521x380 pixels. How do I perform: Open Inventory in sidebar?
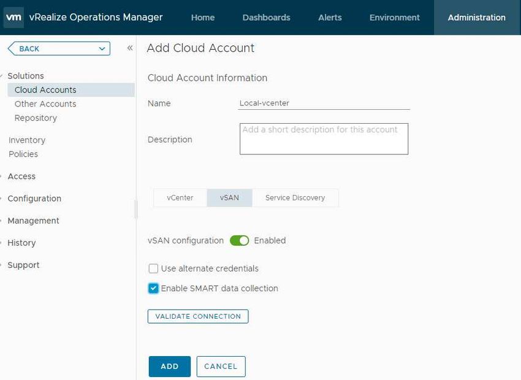point(27,140)
